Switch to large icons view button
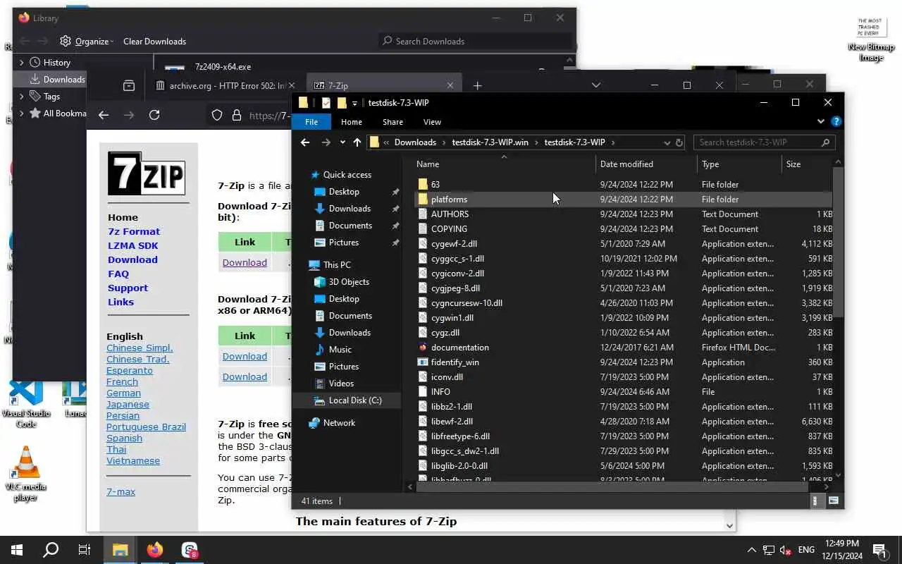Screen dimensions: 902x564 pyautogui.click(x=833, y=501)
